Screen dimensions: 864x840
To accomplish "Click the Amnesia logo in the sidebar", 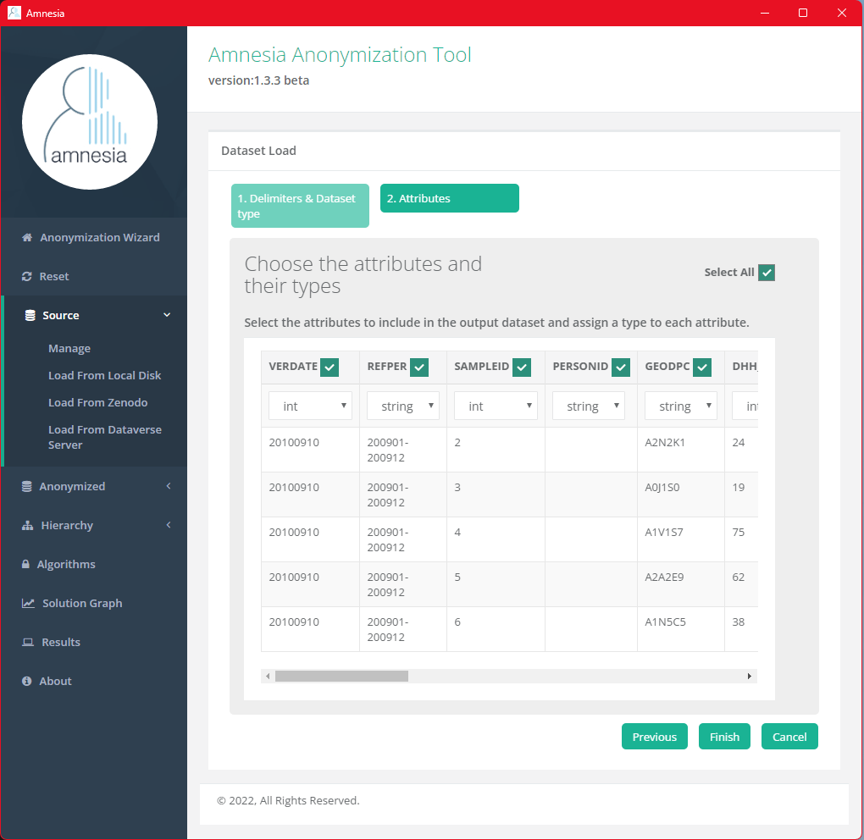I will [90, 122].
